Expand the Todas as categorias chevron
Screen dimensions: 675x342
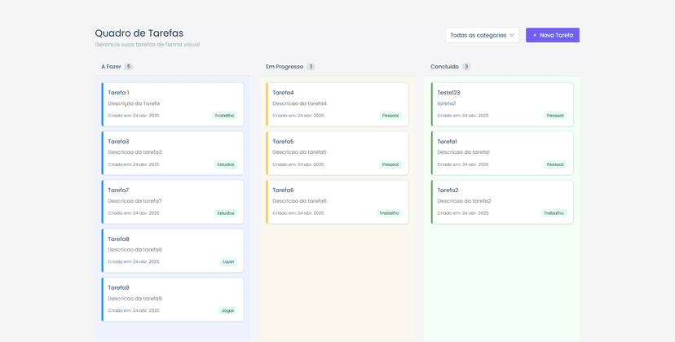[512, 35]
